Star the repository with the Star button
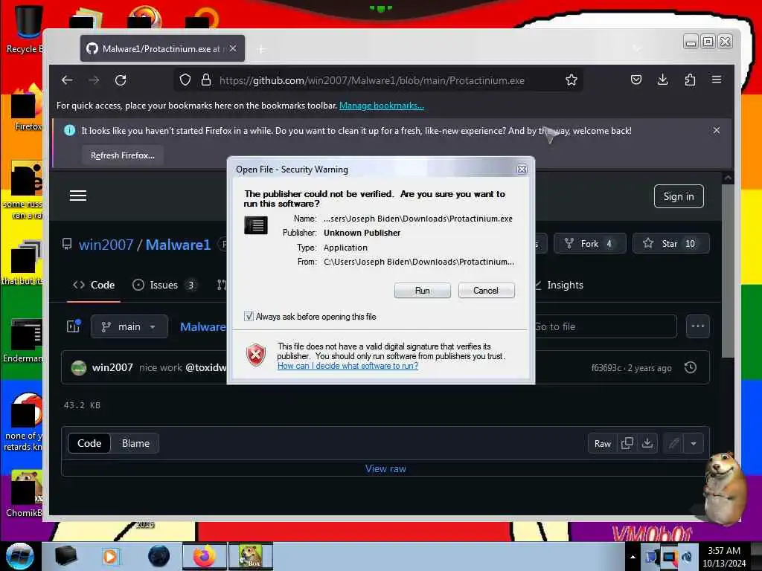This screenshot has width=762, height=571. (x=670, y=243)
